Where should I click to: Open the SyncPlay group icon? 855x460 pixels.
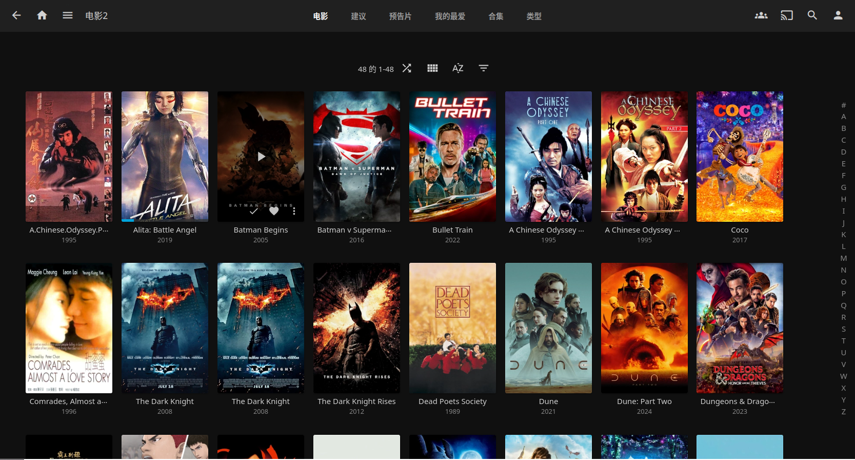tap(761, 15)
